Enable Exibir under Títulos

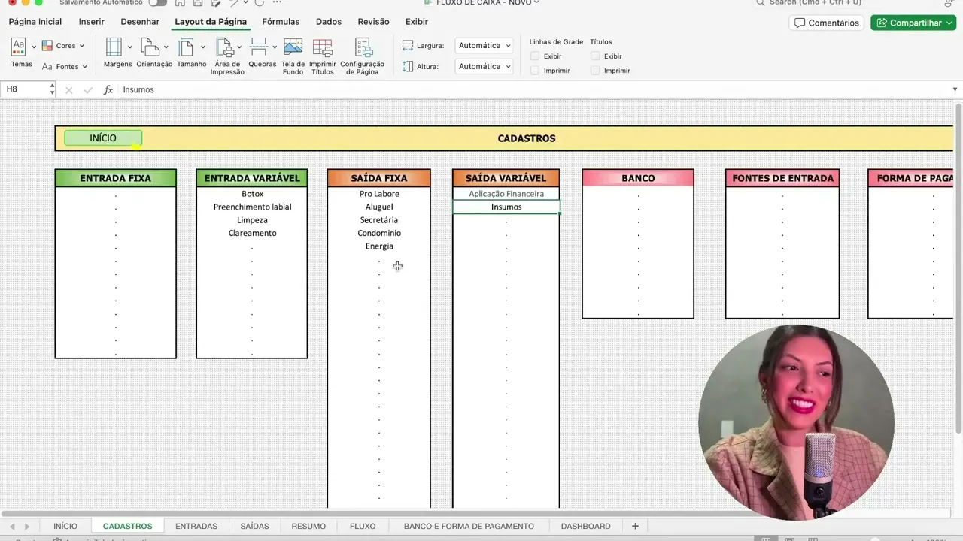tap(595, 56)
